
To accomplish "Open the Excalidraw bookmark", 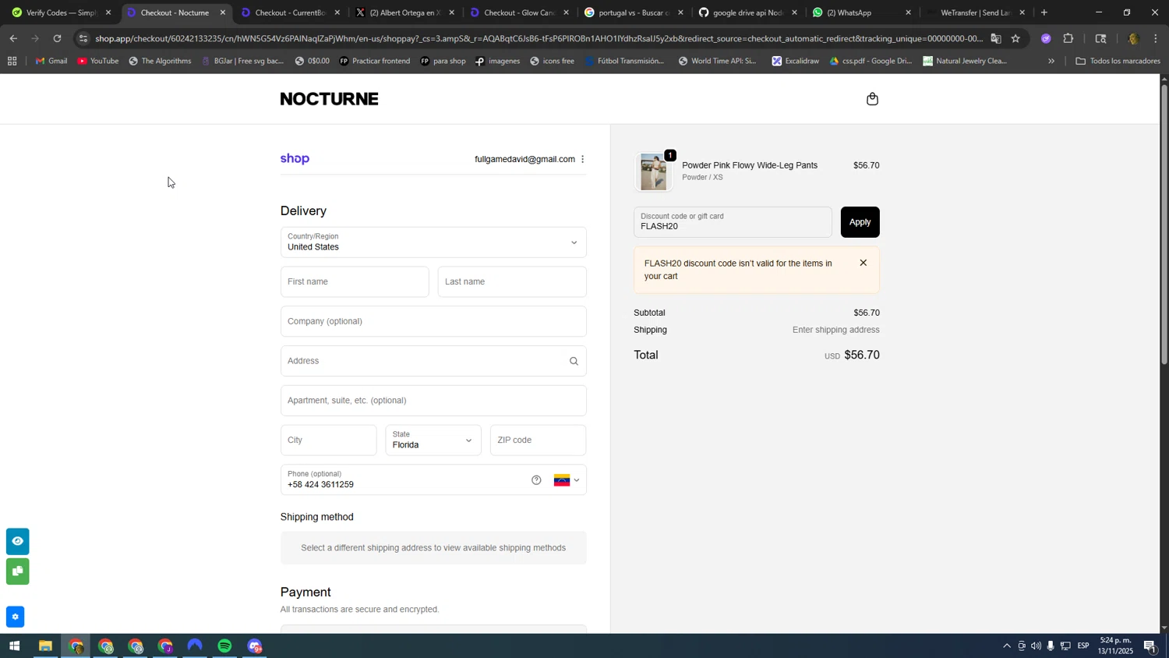I will (x=796, y=61).
